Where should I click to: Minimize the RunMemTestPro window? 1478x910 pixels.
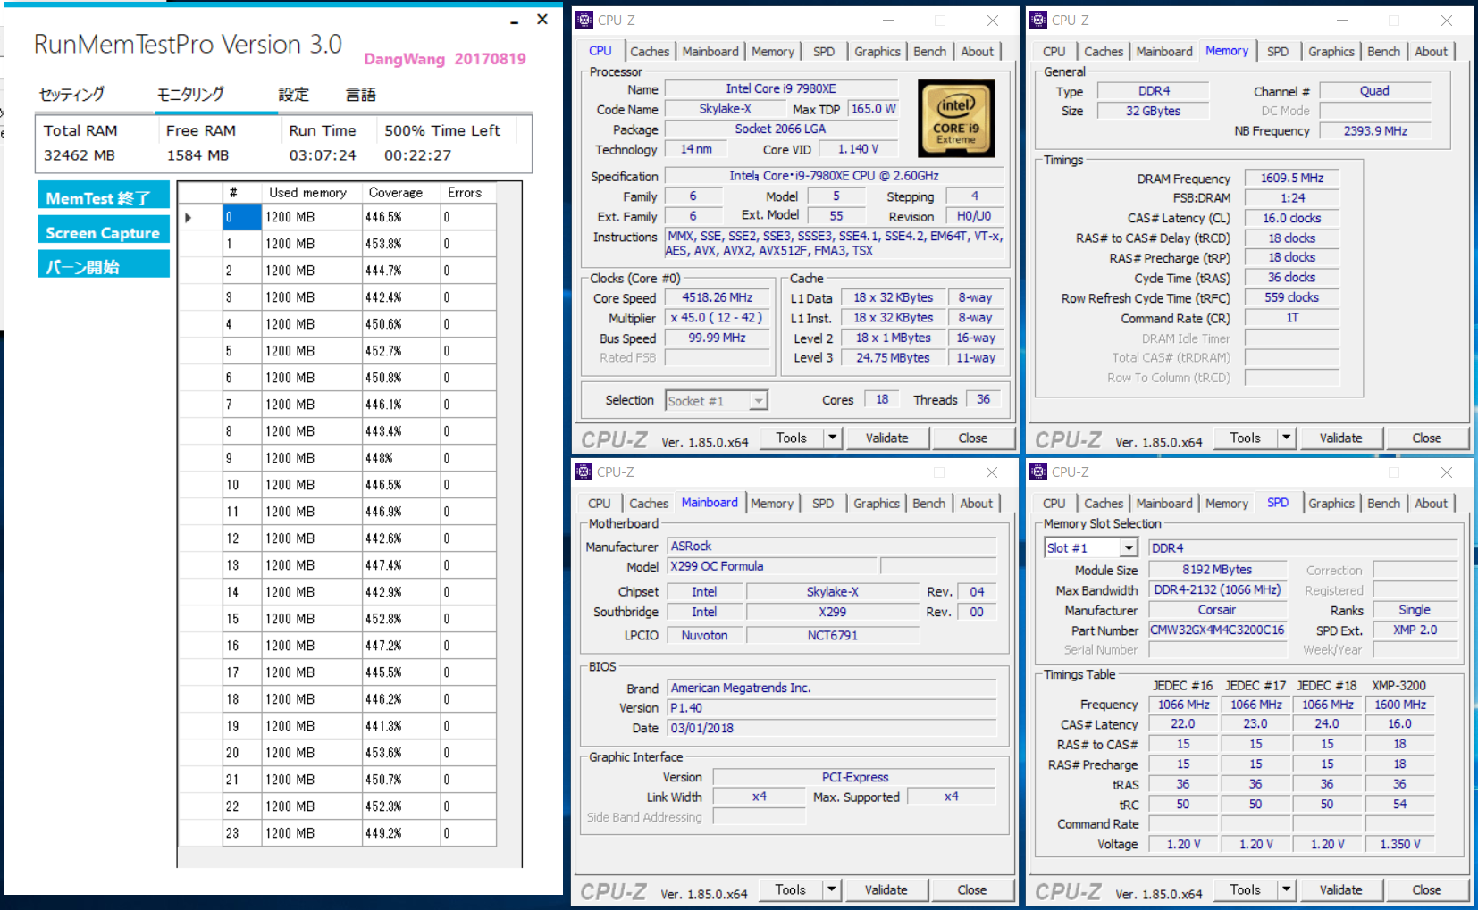515,21
